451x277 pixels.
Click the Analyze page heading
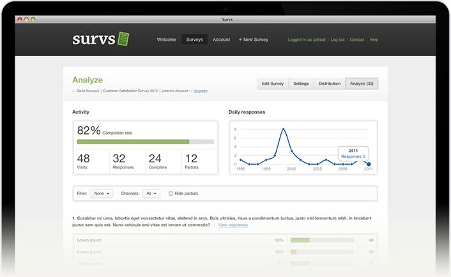click(x=88, y=80)
